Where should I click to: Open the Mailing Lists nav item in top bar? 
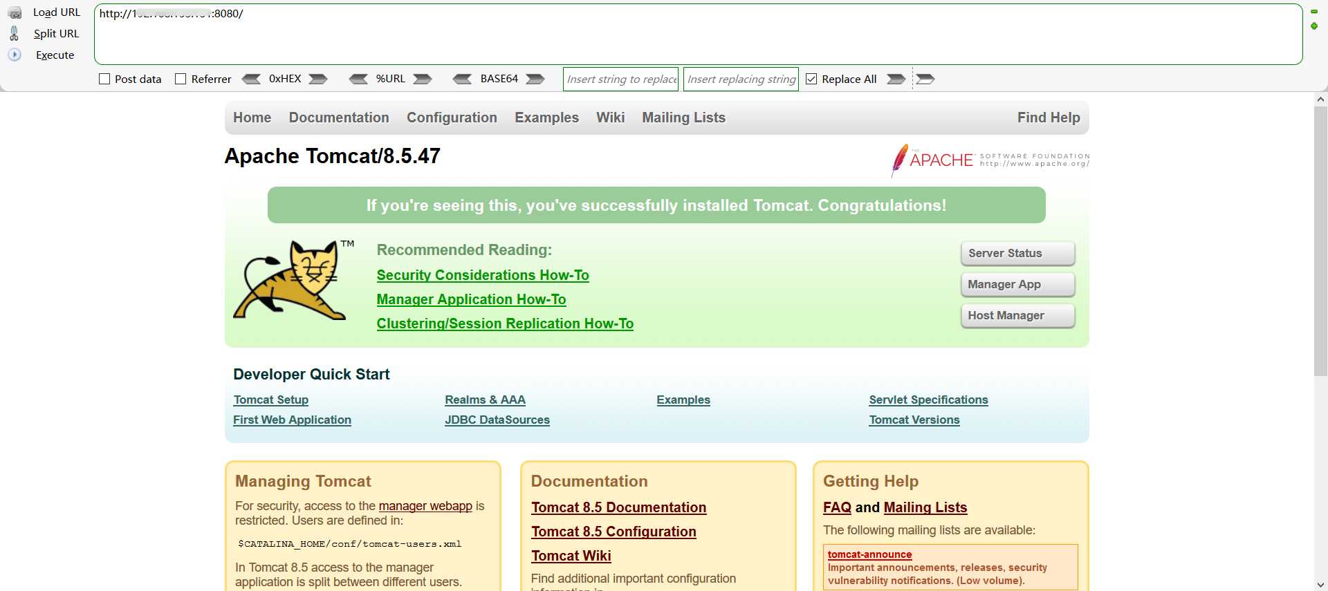click(x=683, y=118)
